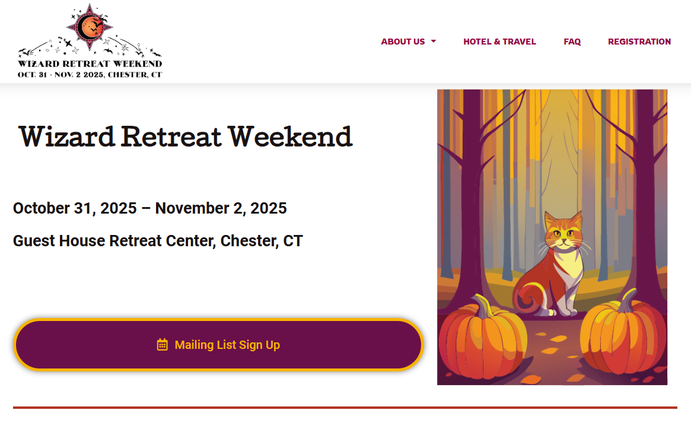Open the FAQ page

click(572, 42)
